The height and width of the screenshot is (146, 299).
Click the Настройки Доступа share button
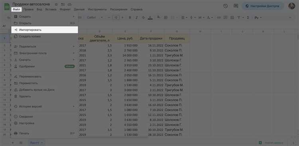click(263, 6)
